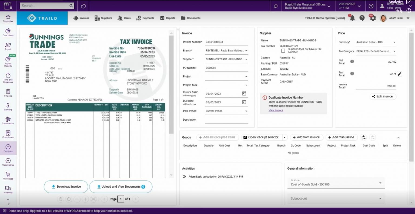Image resolution: width=415 pixels, height=214 pixels.
Task: Open the Construction module
Action: tap(8, 120)
